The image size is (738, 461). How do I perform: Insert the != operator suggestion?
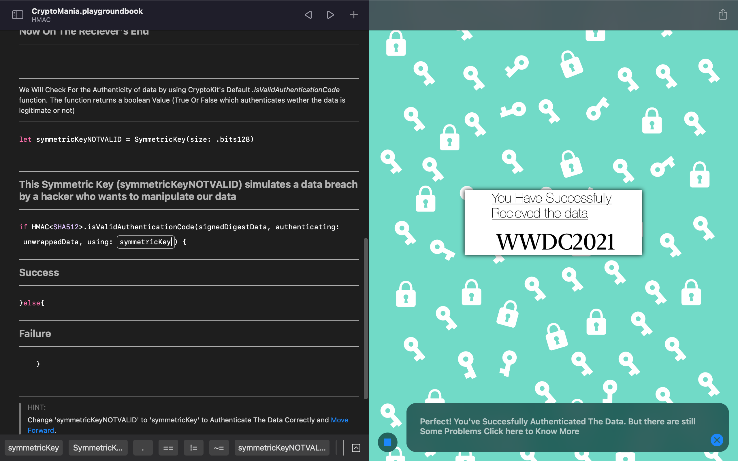point(193,447)
